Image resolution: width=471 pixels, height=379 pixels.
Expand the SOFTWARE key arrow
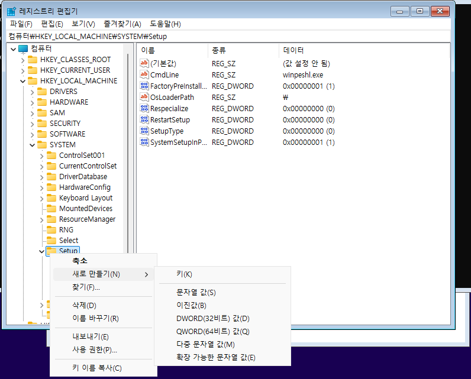pos(32,134)
